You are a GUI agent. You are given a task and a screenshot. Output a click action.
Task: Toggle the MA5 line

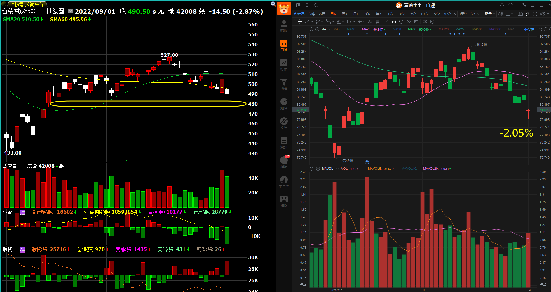(337, 29)
